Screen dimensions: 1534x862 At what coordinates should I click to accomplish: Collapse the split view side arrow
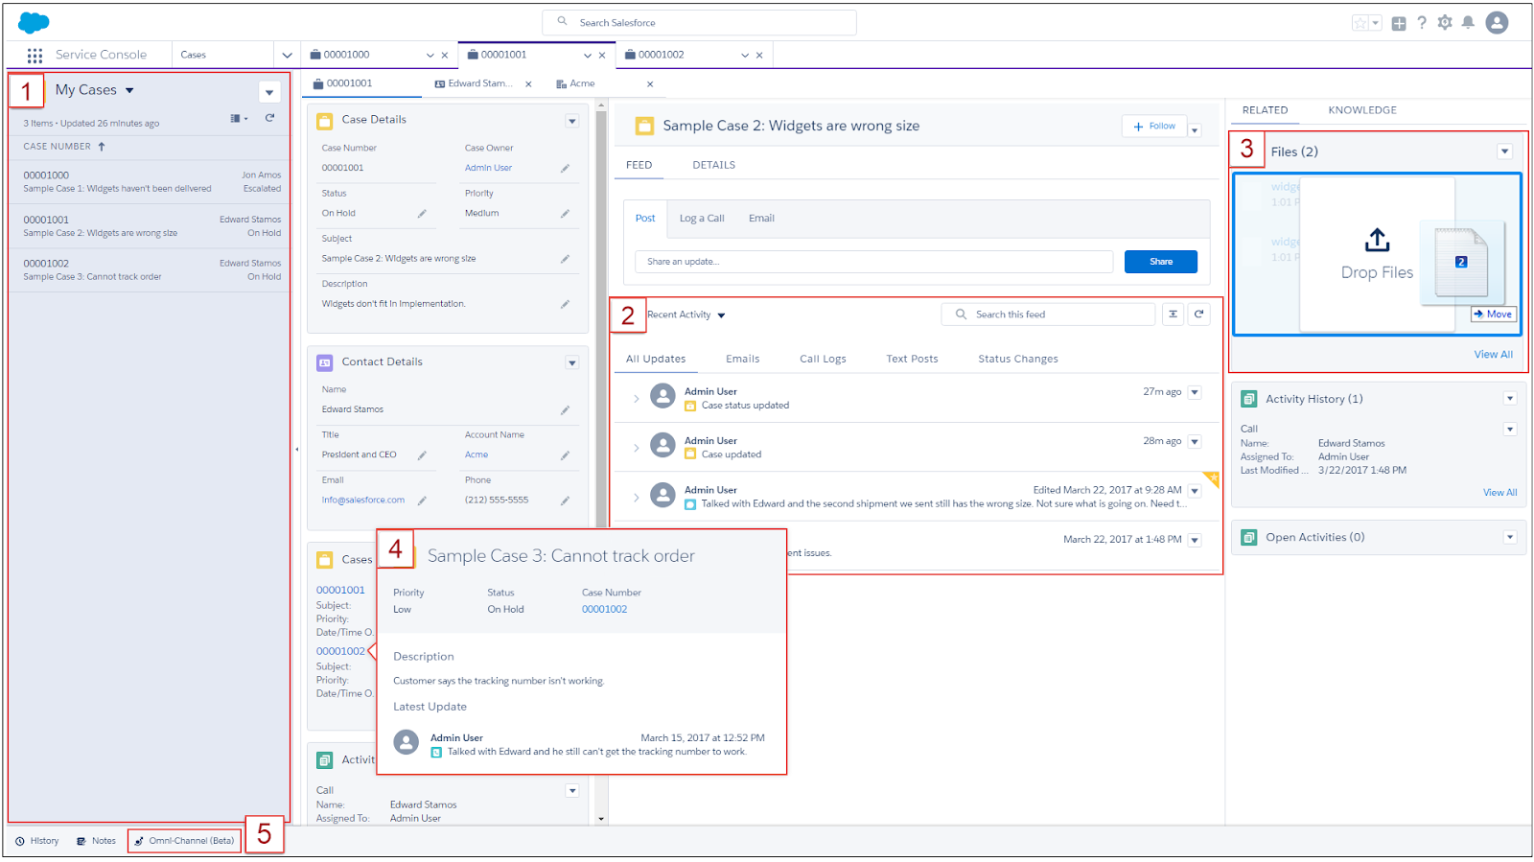point(297,449)
